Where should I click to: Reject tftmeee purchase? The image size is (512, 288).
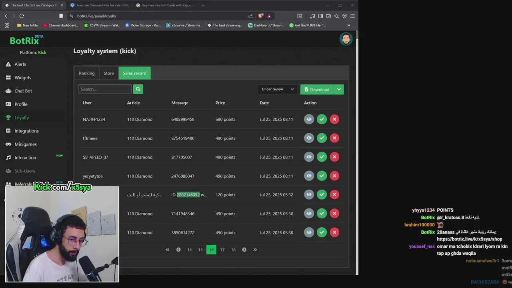tap(334, 138)
